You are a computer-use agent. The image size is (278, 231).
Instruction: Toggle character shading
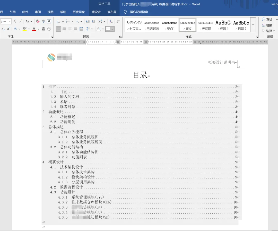coord(44,29)
